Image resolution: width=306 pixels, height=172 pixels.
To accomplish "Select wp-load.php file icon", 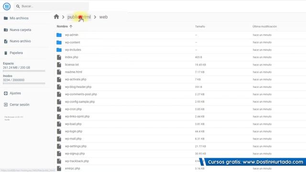I will [59, 124].
